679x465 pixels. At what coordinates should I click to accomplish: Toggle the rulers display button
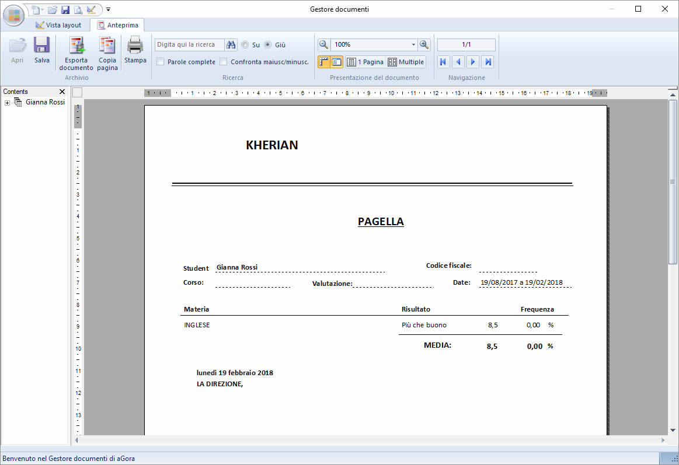point(324,62)
